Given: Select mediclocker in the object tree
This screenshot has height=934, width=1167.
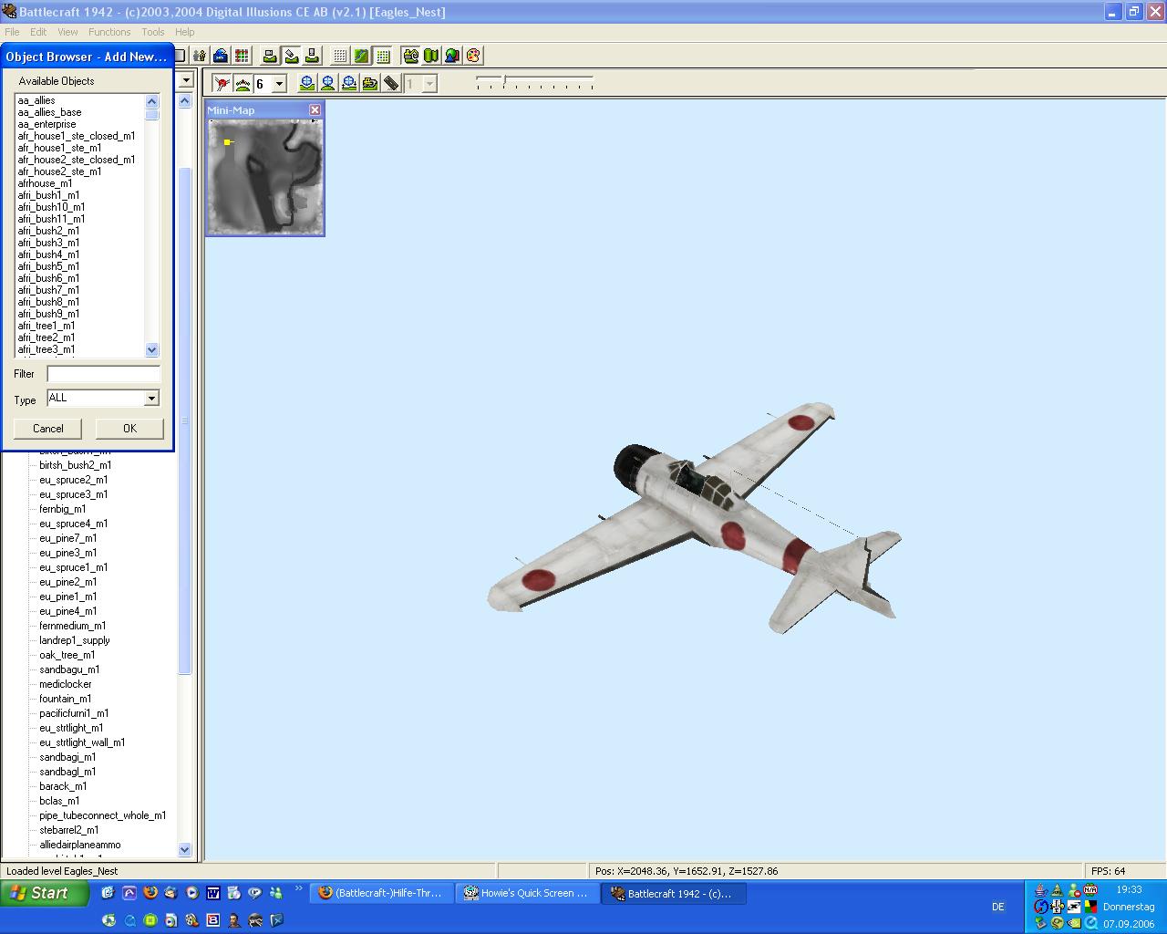Looking at the screenshot, I should click(x=65, y=684).
